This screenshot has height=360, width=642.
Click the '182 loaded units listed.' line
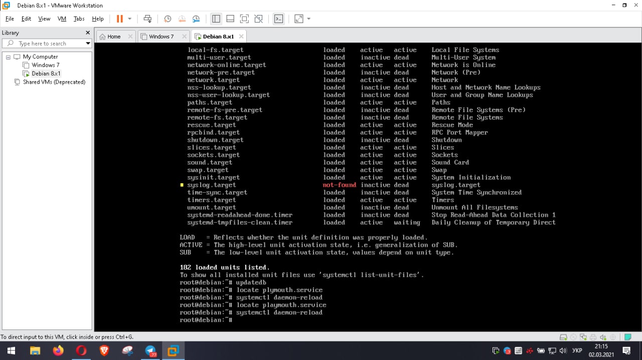[225, 267]
